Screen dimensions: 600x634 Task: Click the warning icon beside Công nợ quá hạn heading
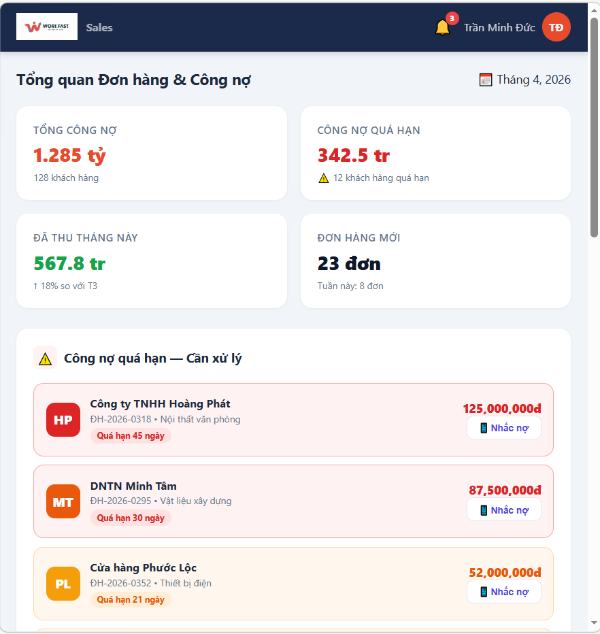coord(46,358)
